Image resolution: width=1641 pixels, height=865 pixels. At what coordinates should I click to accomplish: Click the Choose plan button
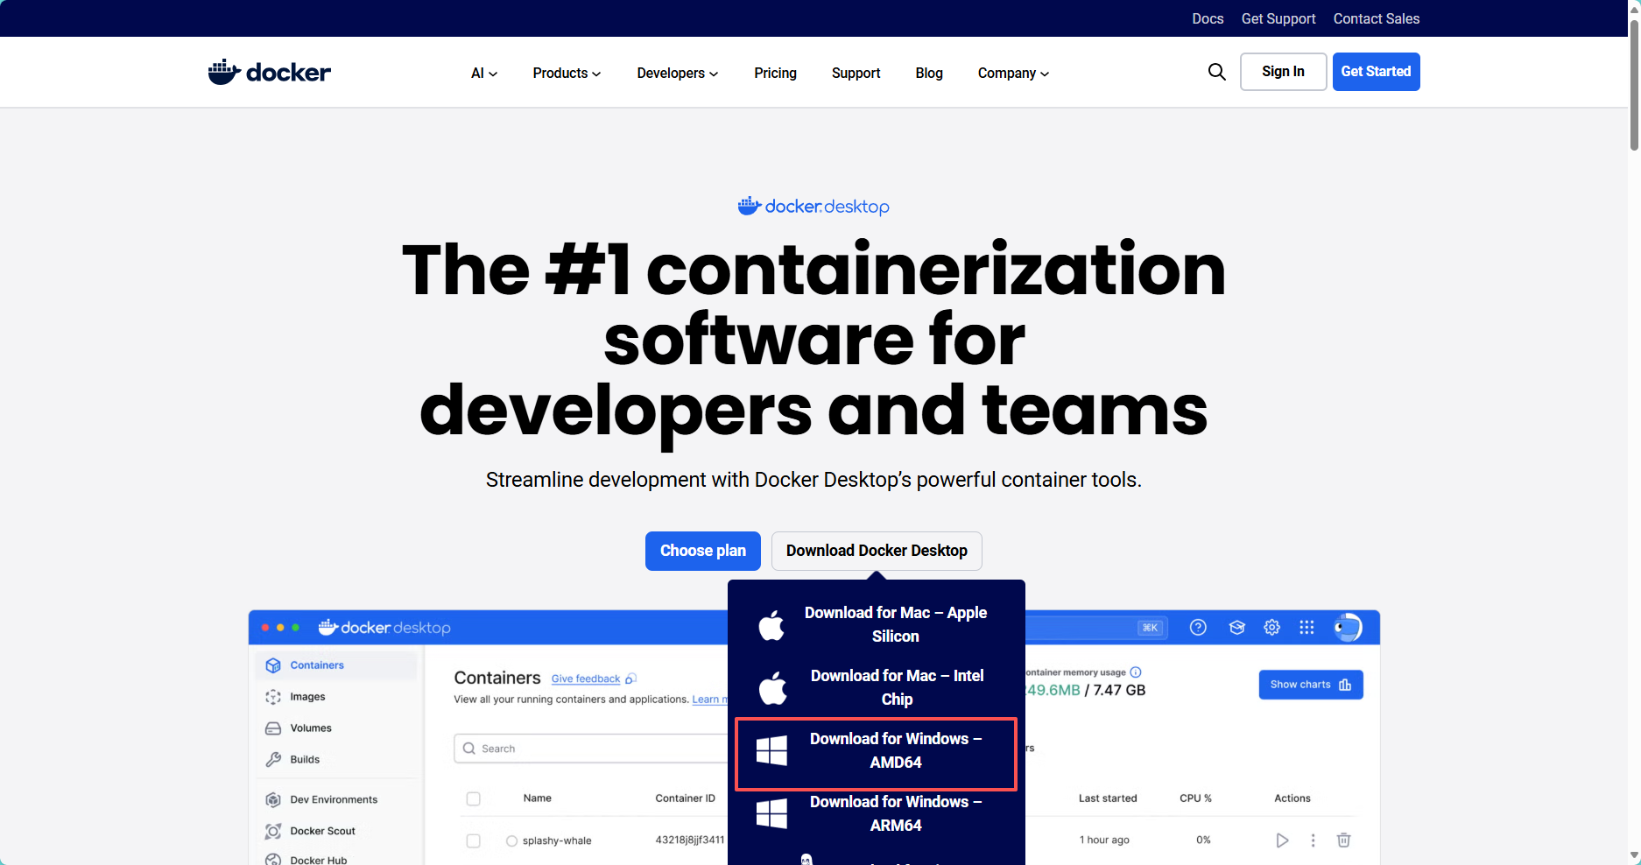[x=702, y=551]
